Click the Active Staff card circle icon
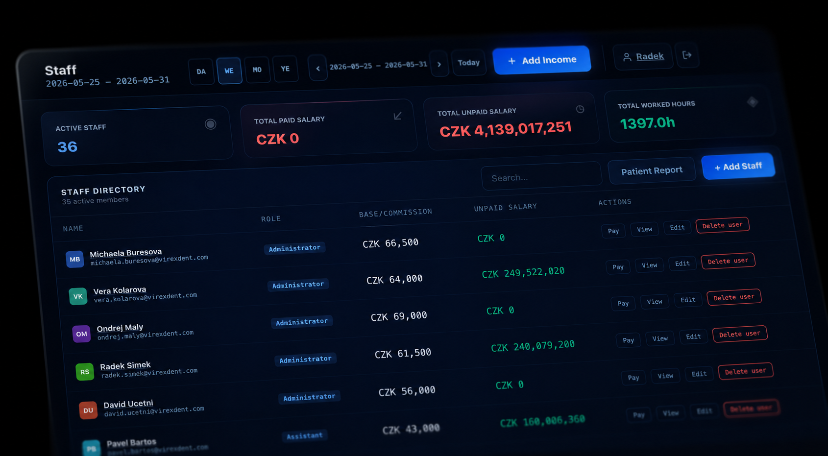The image size is (828, 456). (x=210, y=124)
